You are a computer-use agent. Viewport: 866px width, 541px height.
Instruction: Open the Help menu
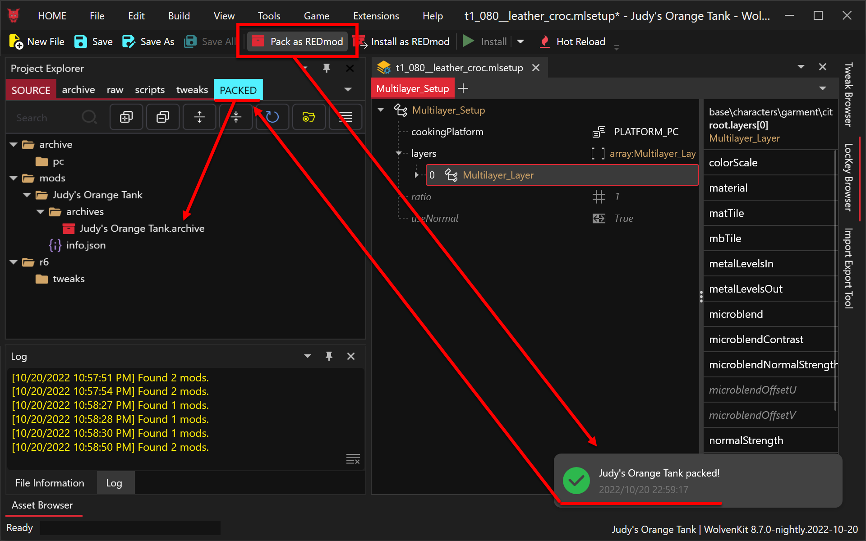click(433, 16)
